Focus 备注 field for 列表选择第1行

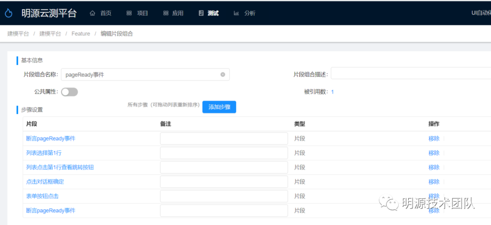(224, 153)
